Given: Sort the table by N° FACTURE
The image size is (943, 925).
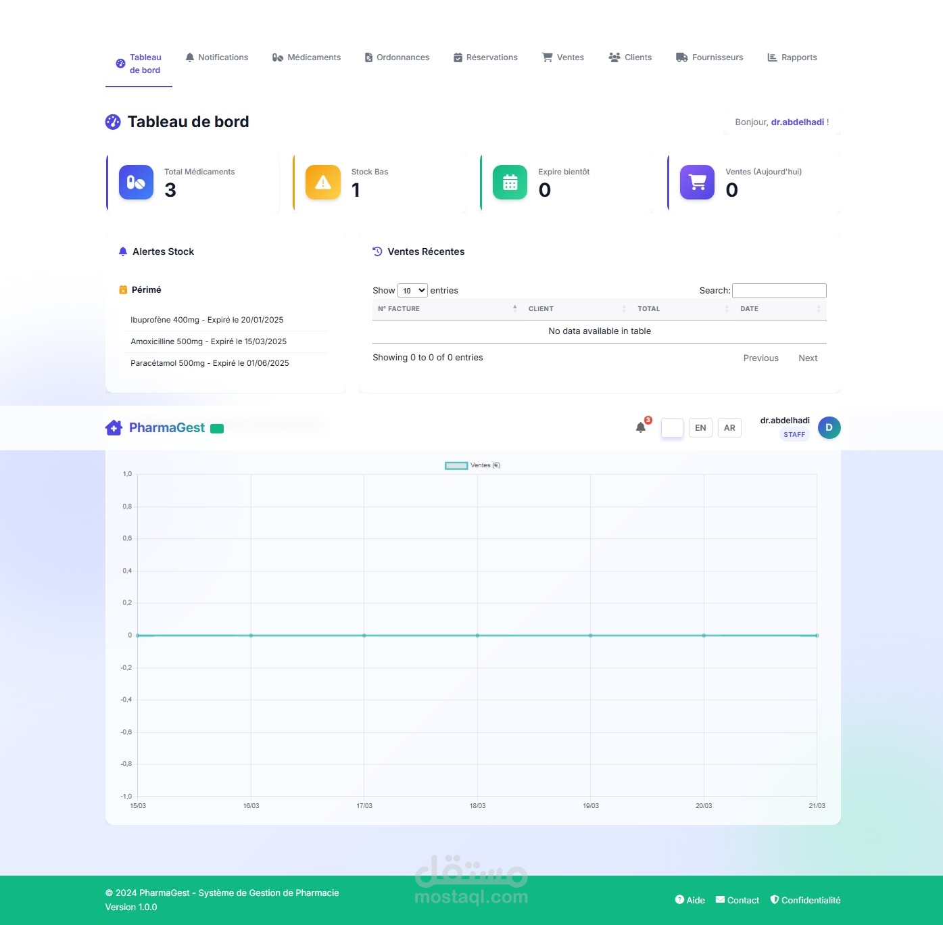Looking at the screenshot, I should 447,309.
